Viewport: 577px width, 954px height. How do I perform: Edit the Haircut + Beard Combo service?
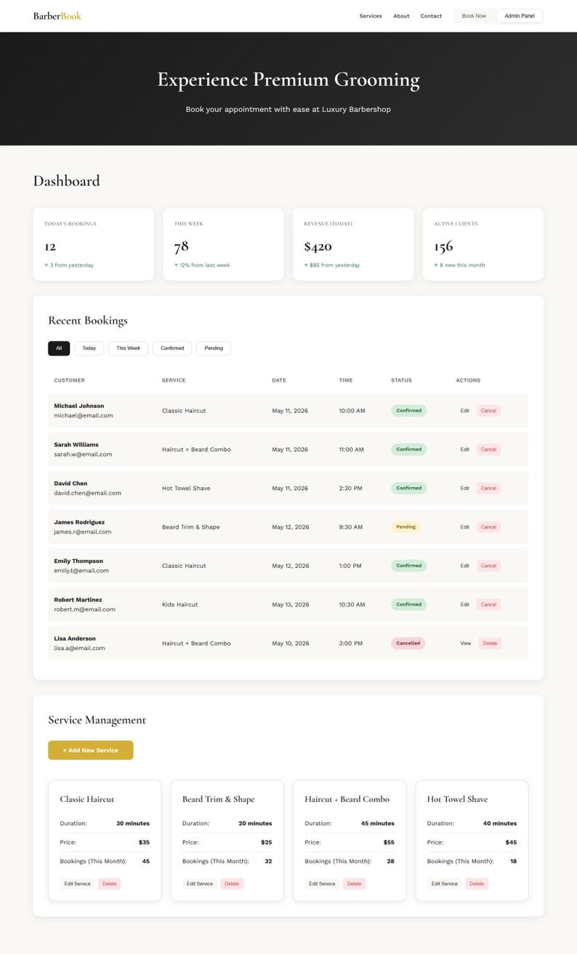click(x=322, y=884)
